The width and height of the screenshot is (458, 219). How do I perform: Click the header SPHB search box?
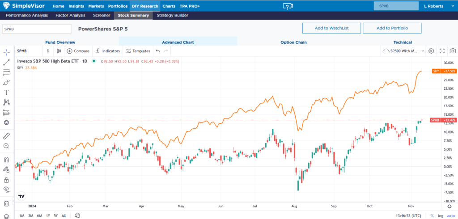pos(396,6)
